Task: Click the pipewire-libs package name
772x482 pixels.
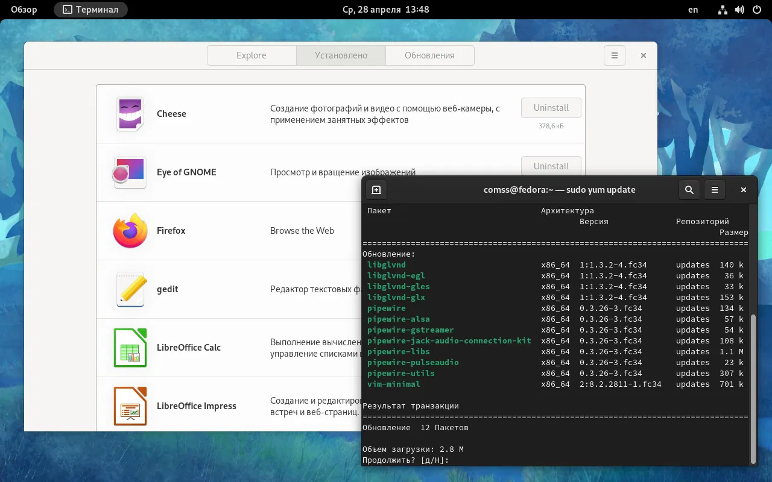Action: pos(399,352)
